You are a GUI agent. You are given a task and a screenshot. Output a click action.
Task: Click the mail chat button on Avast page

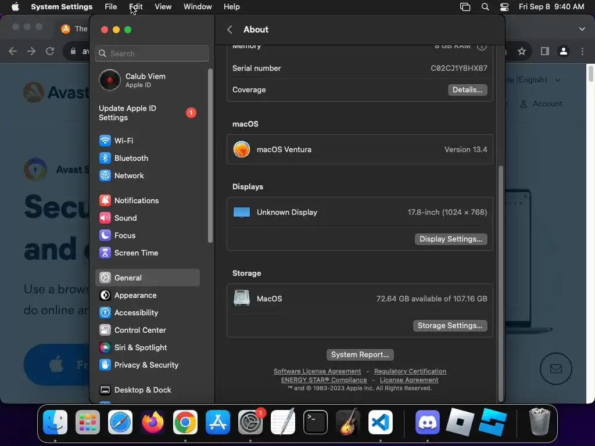click(556, 369)
